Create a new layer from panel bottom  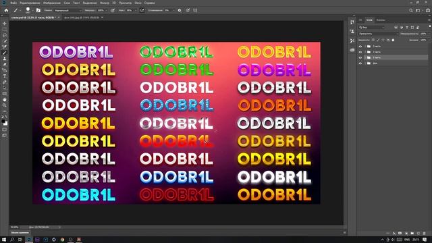418,234
